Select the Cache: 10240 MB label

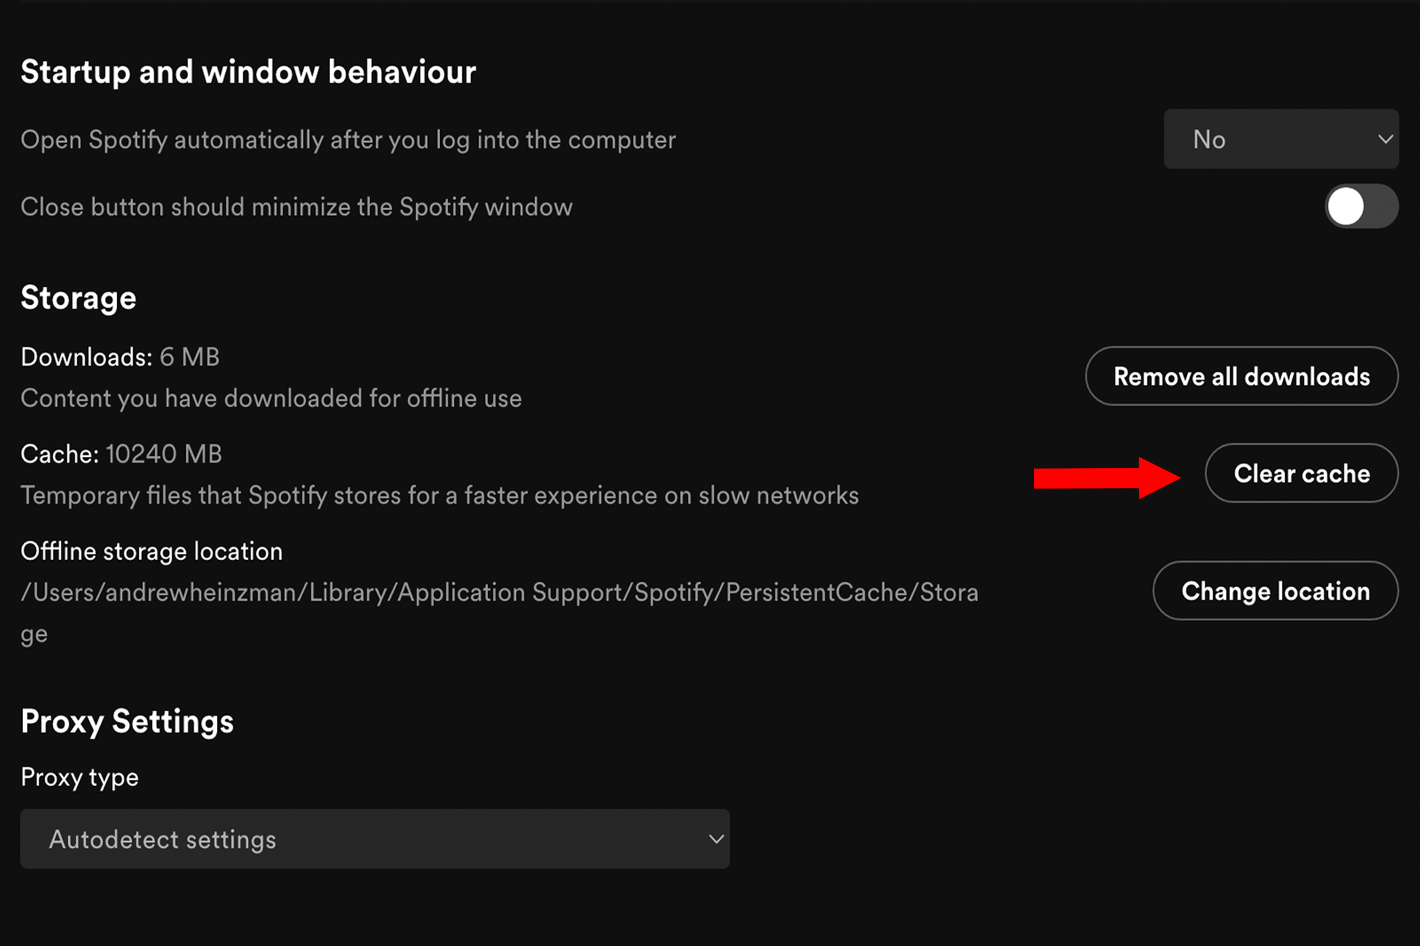pos(121,453)
